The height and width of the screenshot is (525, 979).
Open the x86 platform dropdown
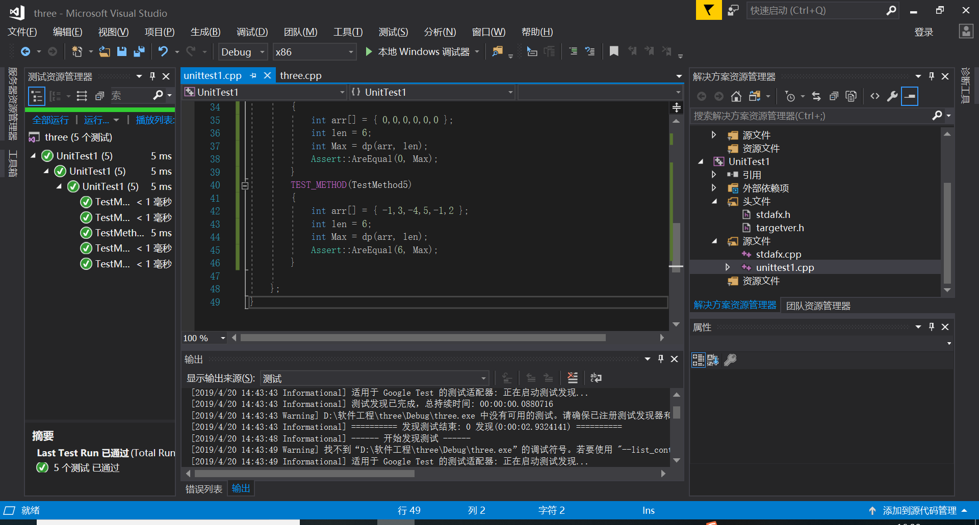click(x=314, y=52)
